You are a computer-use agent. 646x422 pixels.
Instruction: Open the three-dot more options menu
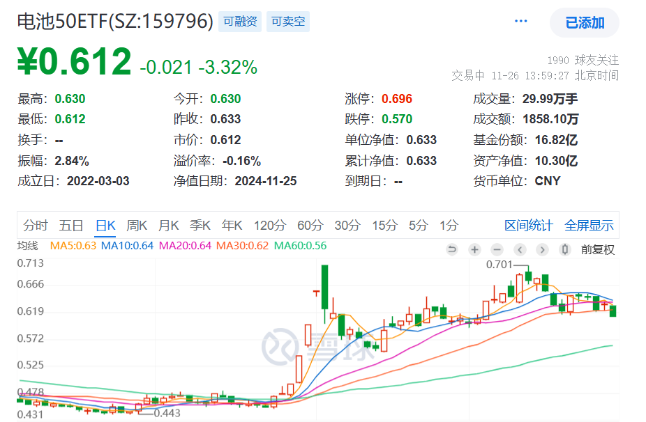[520, 21]
